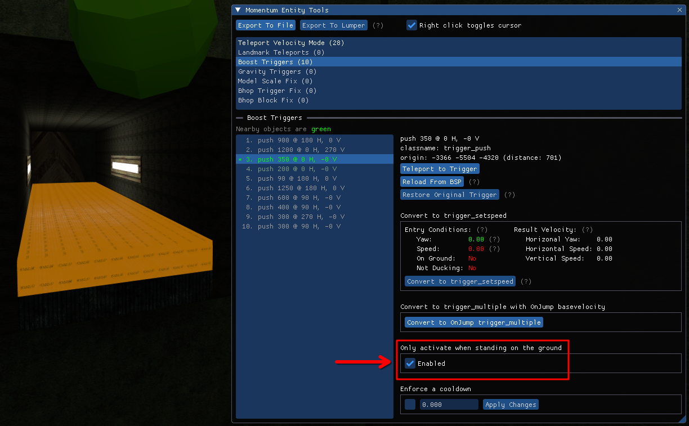Disable the ground-only Enabled checkbox
The image size is (689, 426).
click(410, 364)
